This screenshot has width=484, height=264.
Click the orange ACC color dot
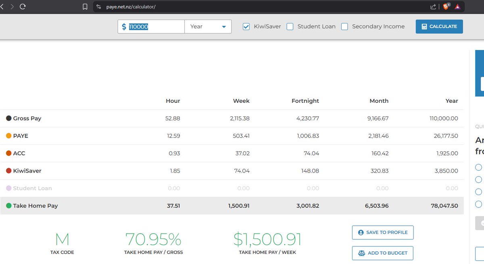tap(9, 153)
